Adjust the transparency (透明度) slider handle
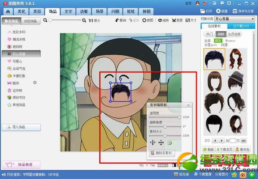Image resolution: width=258 pixels, height=179 pixels. coord(180,117)
